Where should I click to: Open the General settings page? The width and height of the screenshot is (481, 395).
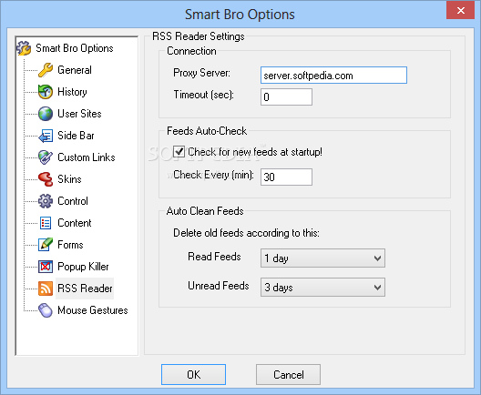tap(75, 70)
